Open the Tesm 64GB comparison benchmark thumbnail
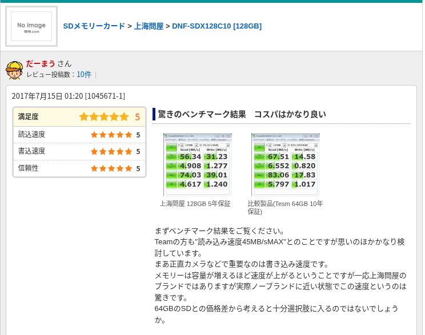Image resolution: width=425 pixels, height=335 pixels. pos(286,165)
